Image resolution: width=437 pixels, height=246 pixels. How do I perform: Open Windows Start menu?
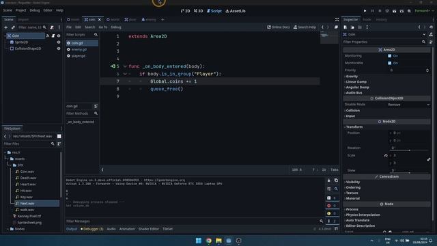coord(199,241)
